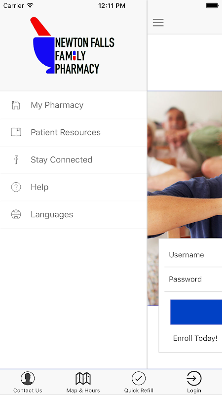The height and width of the screenshot is (395, 222).
Task: Click the question mark Help icon
Action: pyautogui.click(x=16, y=187)
